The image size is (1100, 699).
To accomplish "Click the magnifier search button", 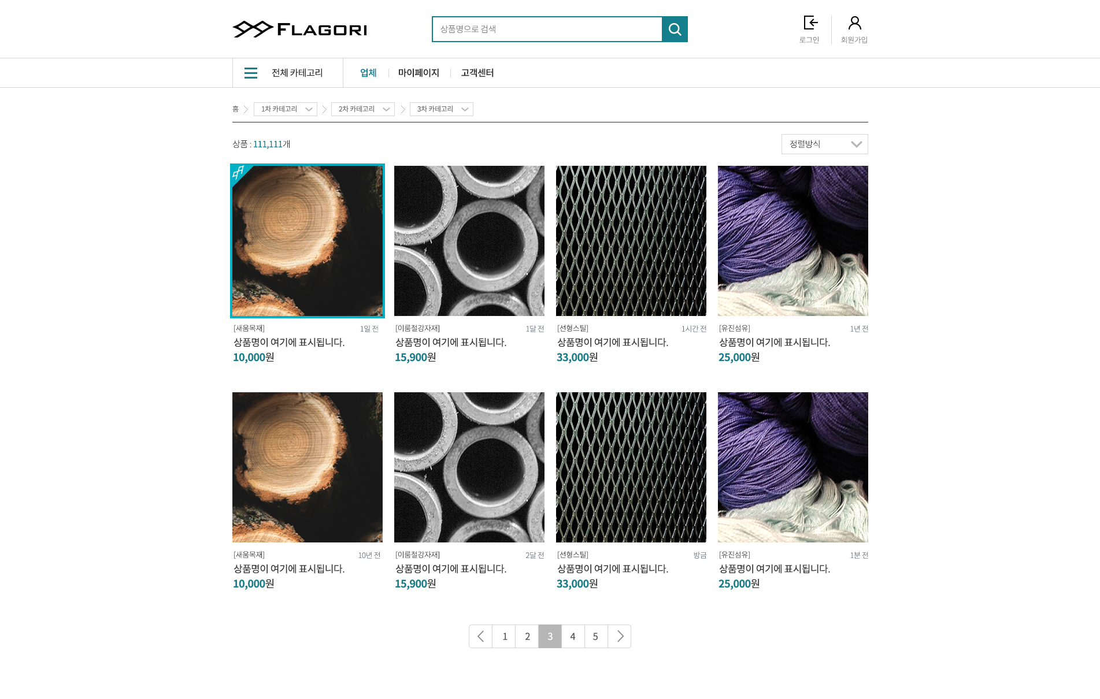I will (675, 29).
